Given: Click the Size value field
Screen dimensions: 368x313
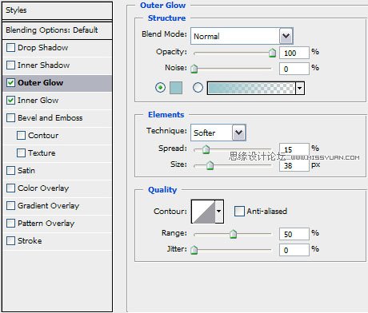Looking at the screenshot, I should coord(294,166).
